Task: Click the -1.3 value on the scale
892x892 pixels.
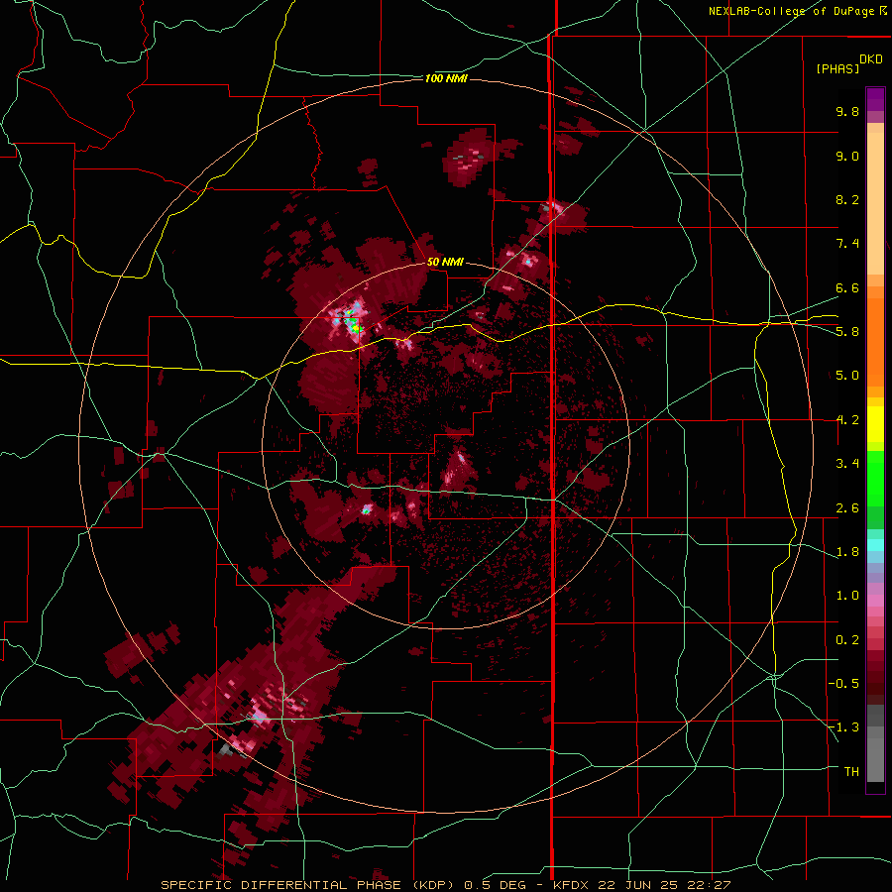Action: pos(843,727)
